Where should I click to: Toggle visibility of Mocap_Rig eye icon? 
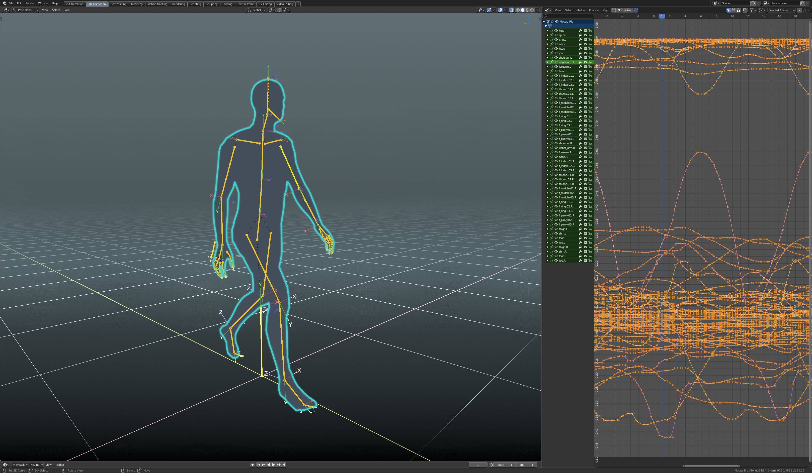[557, 22]
